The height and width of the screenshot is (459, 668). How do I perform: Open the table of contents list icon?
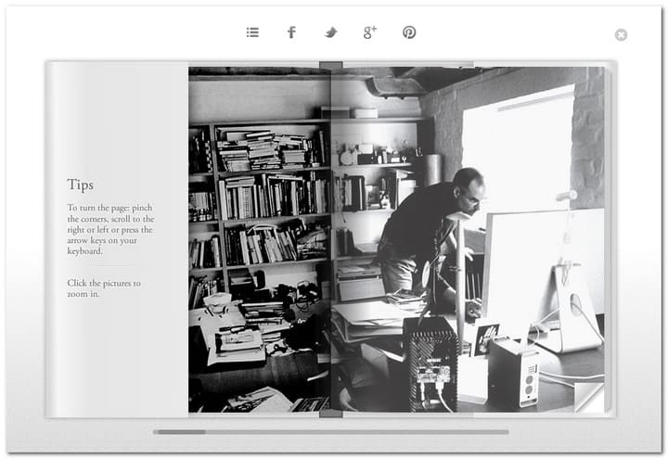(252, 32)
